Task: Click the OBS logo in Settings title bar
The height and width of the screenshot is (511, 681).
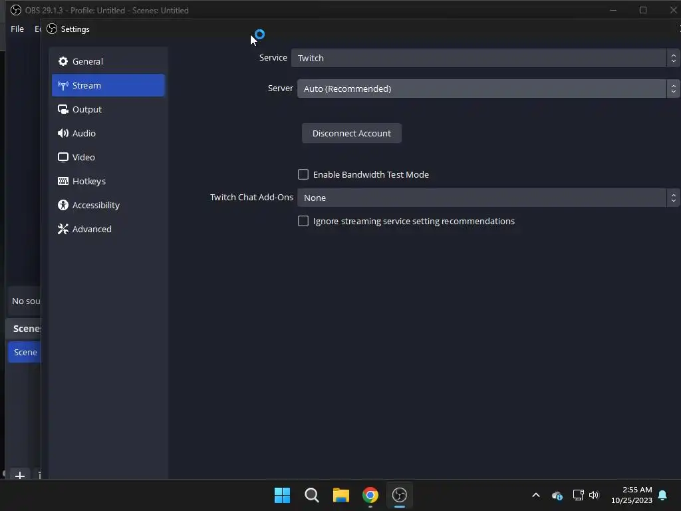Action: coord(52,29)
